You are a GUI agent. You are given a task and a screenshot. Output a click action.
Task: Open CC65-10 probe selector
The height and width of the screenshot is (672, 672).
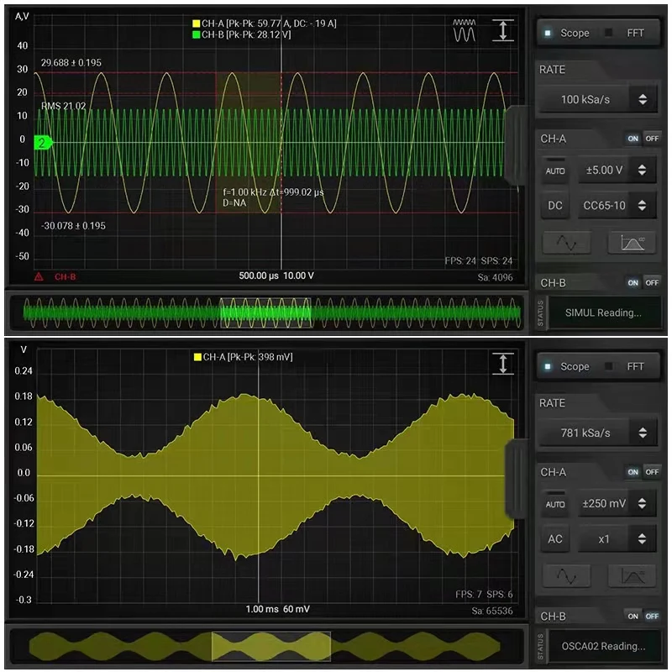(x=617, y=206)
